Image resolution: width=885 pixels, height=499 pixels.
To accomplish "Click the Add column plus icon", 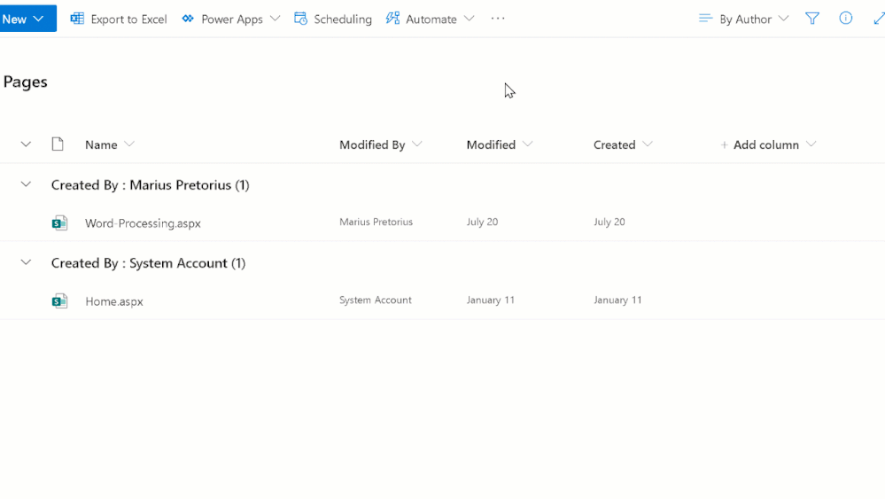I will (x=724, y=145).
